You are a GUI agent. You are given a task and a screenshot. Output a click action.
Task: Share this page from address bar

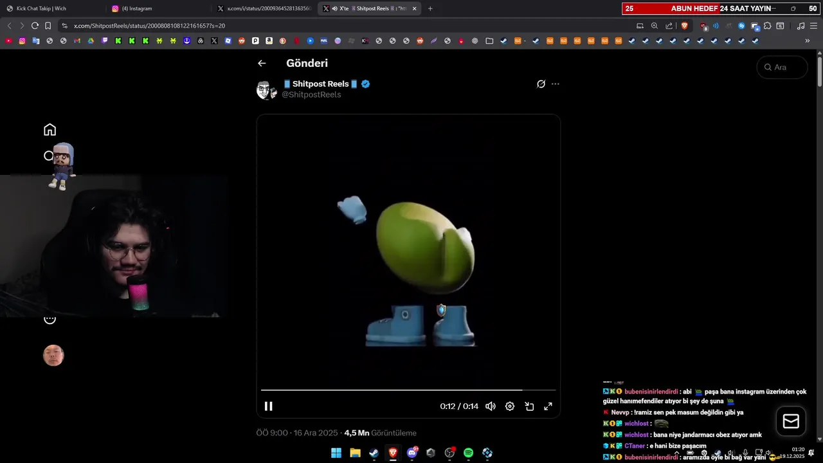tap(669, 26)
